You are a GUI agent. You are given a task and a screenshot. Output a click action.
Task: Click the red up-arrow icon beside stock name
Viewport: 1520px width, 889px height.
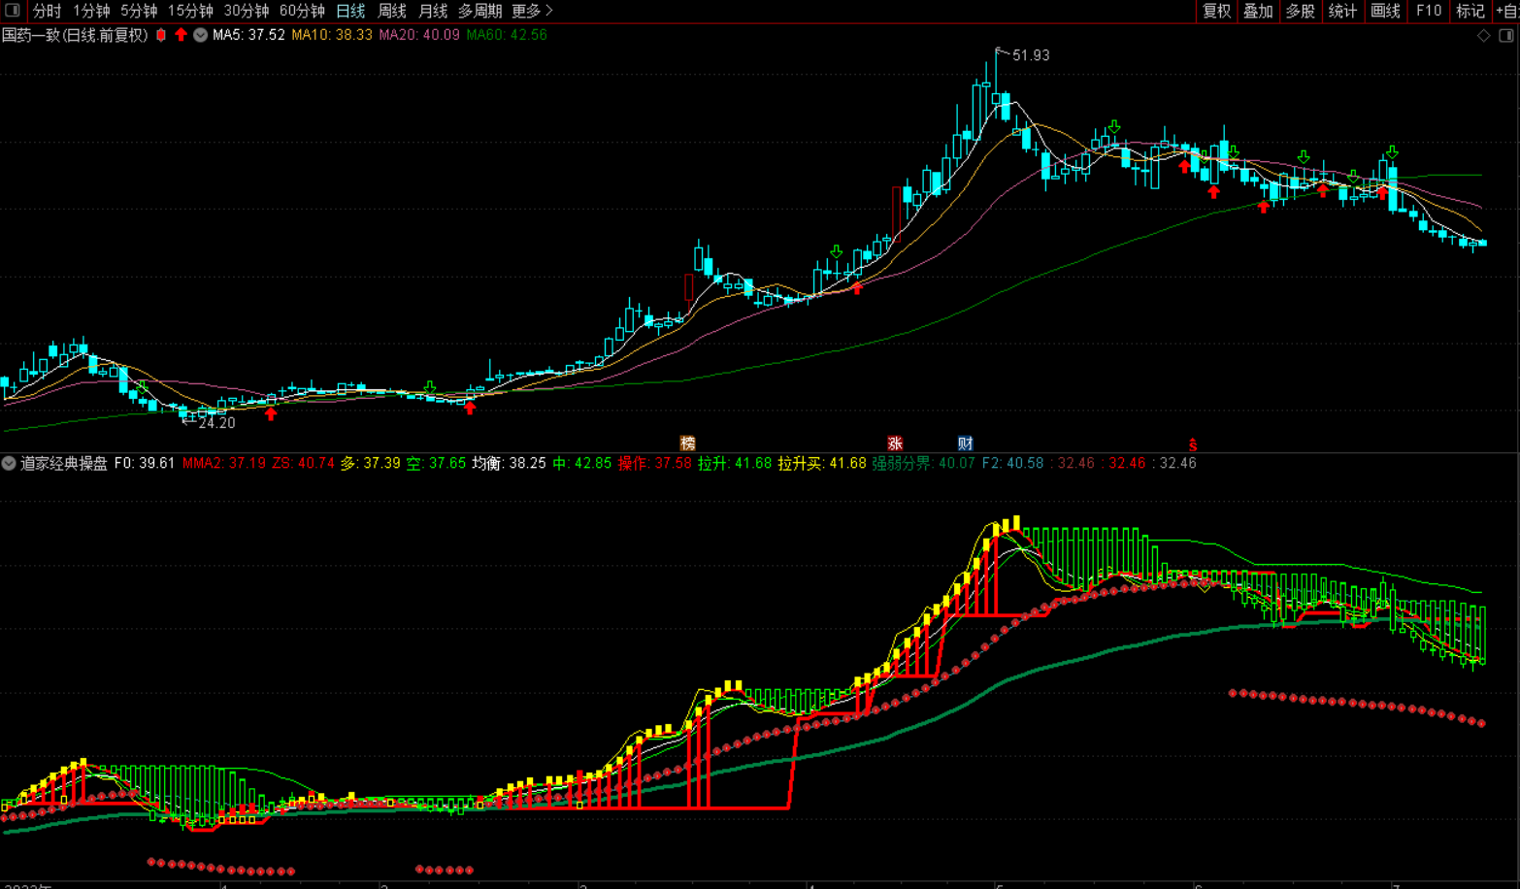click(181, 35)
